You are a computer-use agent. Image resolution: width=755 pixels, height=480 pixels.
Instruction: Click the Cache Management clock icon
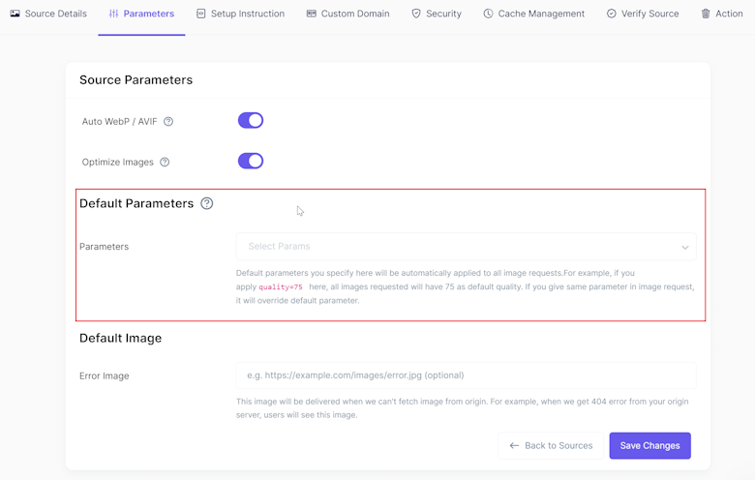(488, 14)
